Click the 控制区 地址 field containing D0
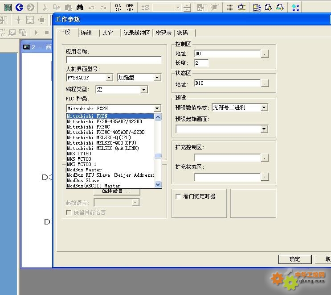Screen dimensions: 331x295 (x=228, y=54)
